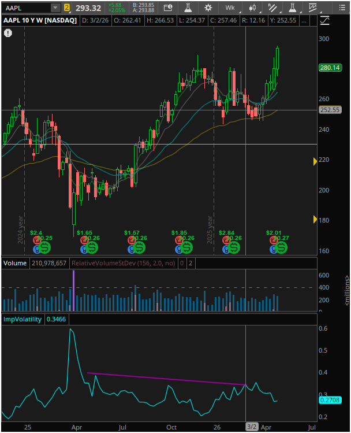Click the bid price B: 293.85
Image resolution: width=351 pixels, height=433 pixels.
point(143,5)
